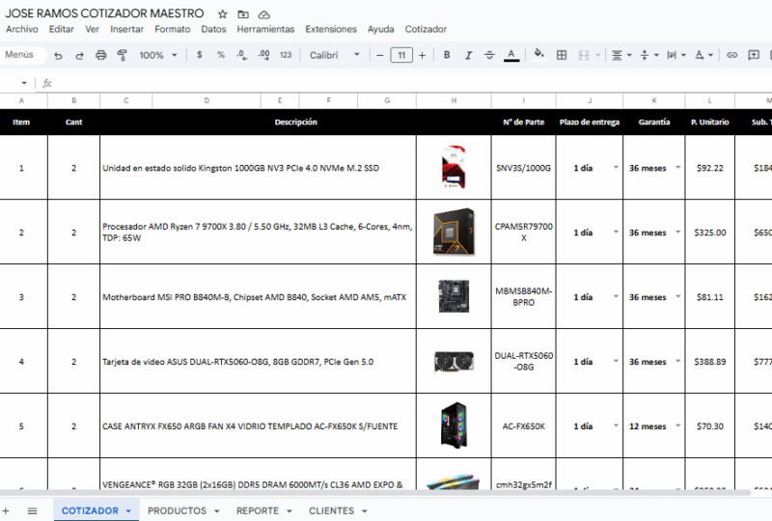Click the Undo icon in toolbar
Viewport: 772px width, 521px height.
(59, 55)
